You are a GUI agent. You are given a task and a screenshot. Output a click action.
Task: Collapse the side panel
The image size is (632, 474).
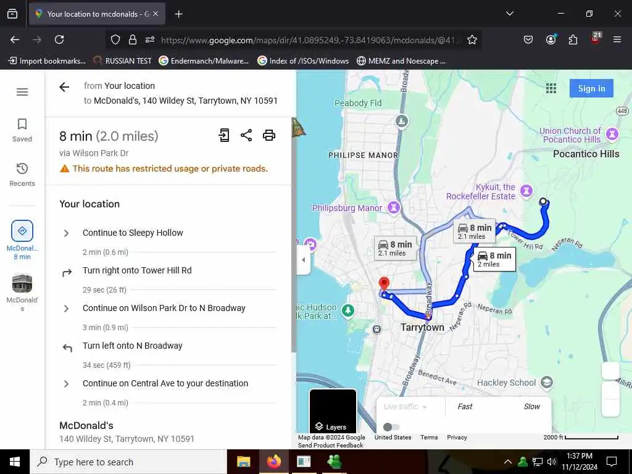pyautogui.click(x=303, y=260)
